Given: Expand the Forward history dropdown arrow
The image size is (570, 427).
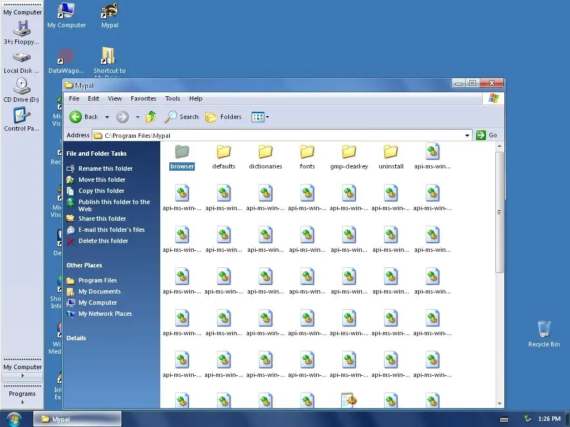Looking at the screenshot, I should pos(137,117).
